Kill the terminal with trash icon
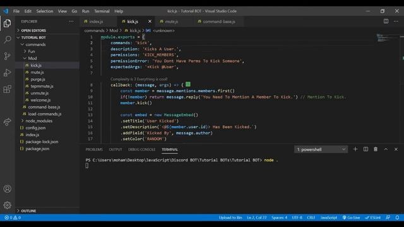The height and width of the screenshot is (227, 404). pos(376,149)
